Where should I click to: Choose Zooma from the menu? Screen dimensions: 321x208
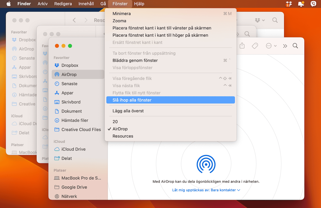[x=171, y=21]
